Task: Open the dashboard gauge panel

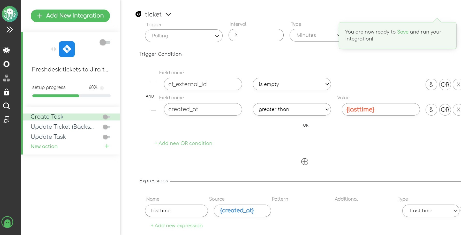Action: coord(6,50)
